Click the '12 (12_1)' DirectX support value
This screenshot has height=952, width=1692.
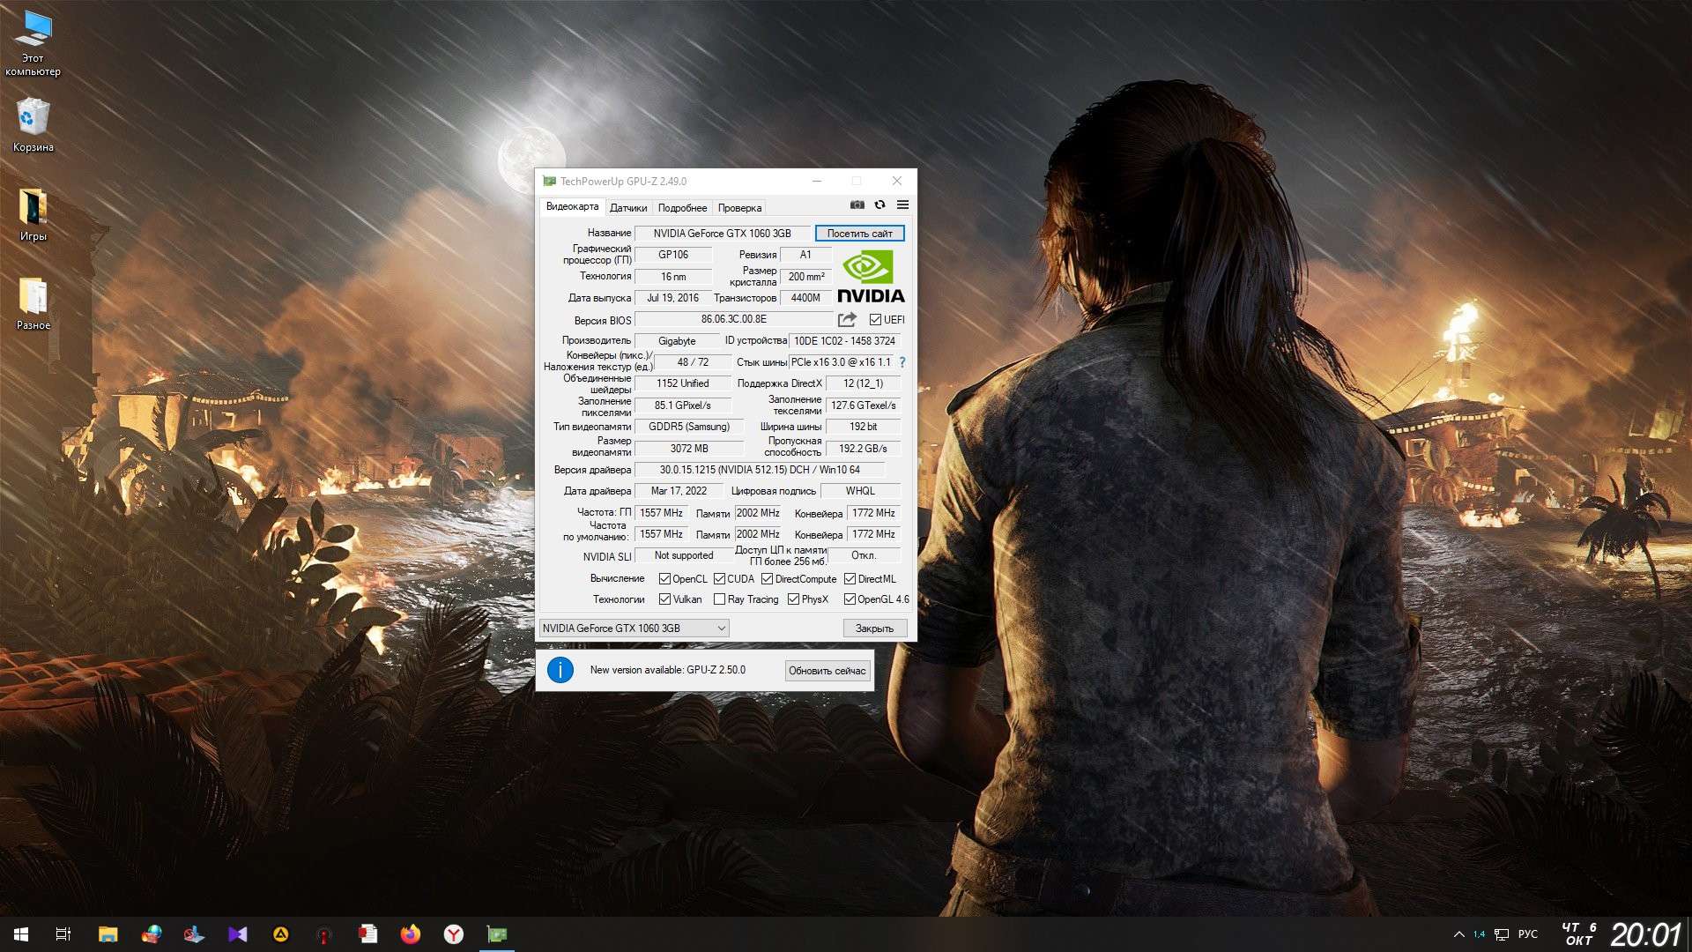tap(863, 383)
